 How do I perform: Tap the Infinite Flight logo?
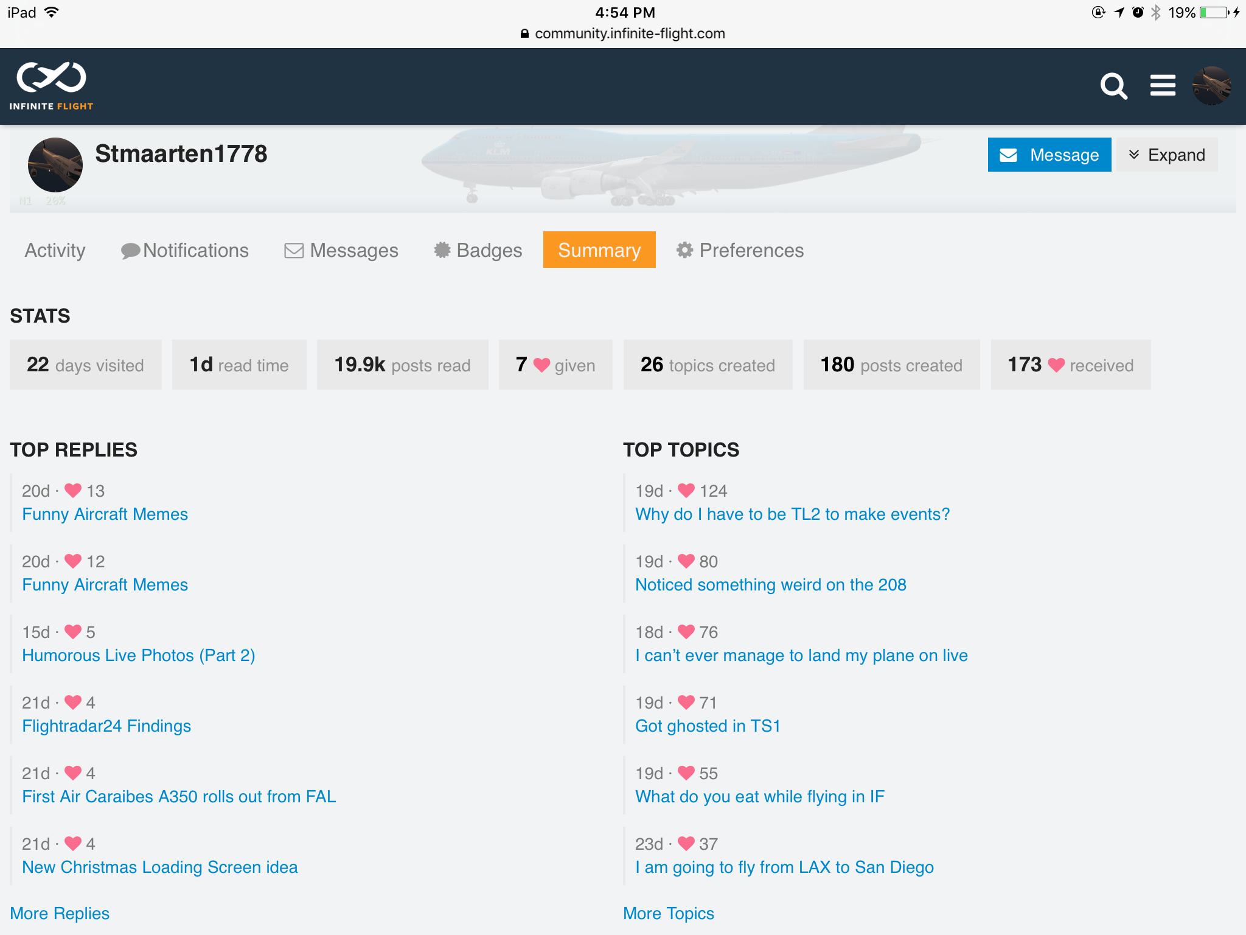[51, 86]
